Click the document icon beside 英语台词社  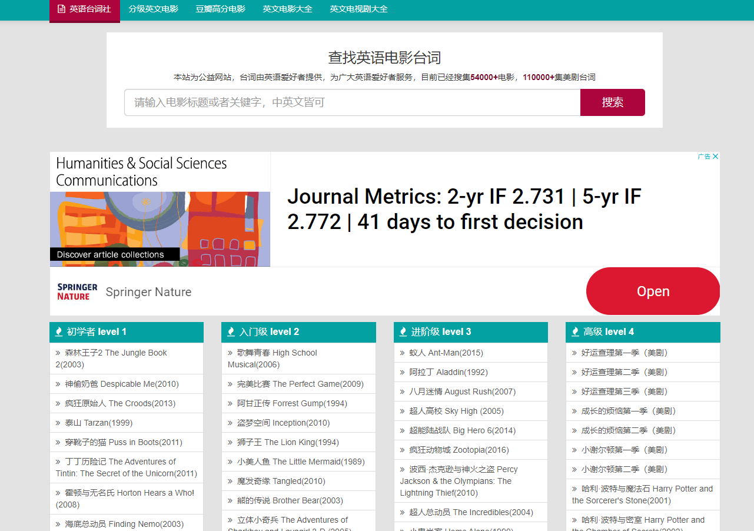pos(61,9)
